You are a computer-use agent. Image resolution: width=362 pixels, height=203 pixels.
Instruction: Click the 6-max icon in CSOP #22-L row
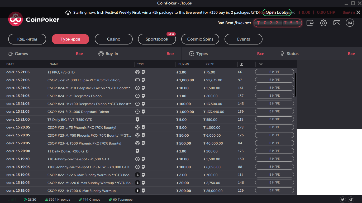[x=137, y=175]
